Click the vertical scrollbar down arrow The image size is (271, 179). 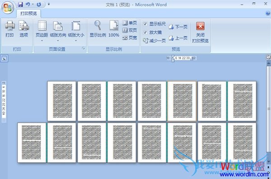coord(269,161)
